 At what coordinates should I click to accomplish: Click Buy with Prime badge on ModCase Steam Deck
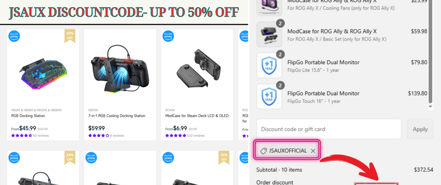click(168, 36)
